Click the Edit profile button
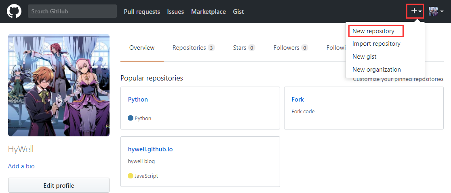451x193 pixels. 59,185
